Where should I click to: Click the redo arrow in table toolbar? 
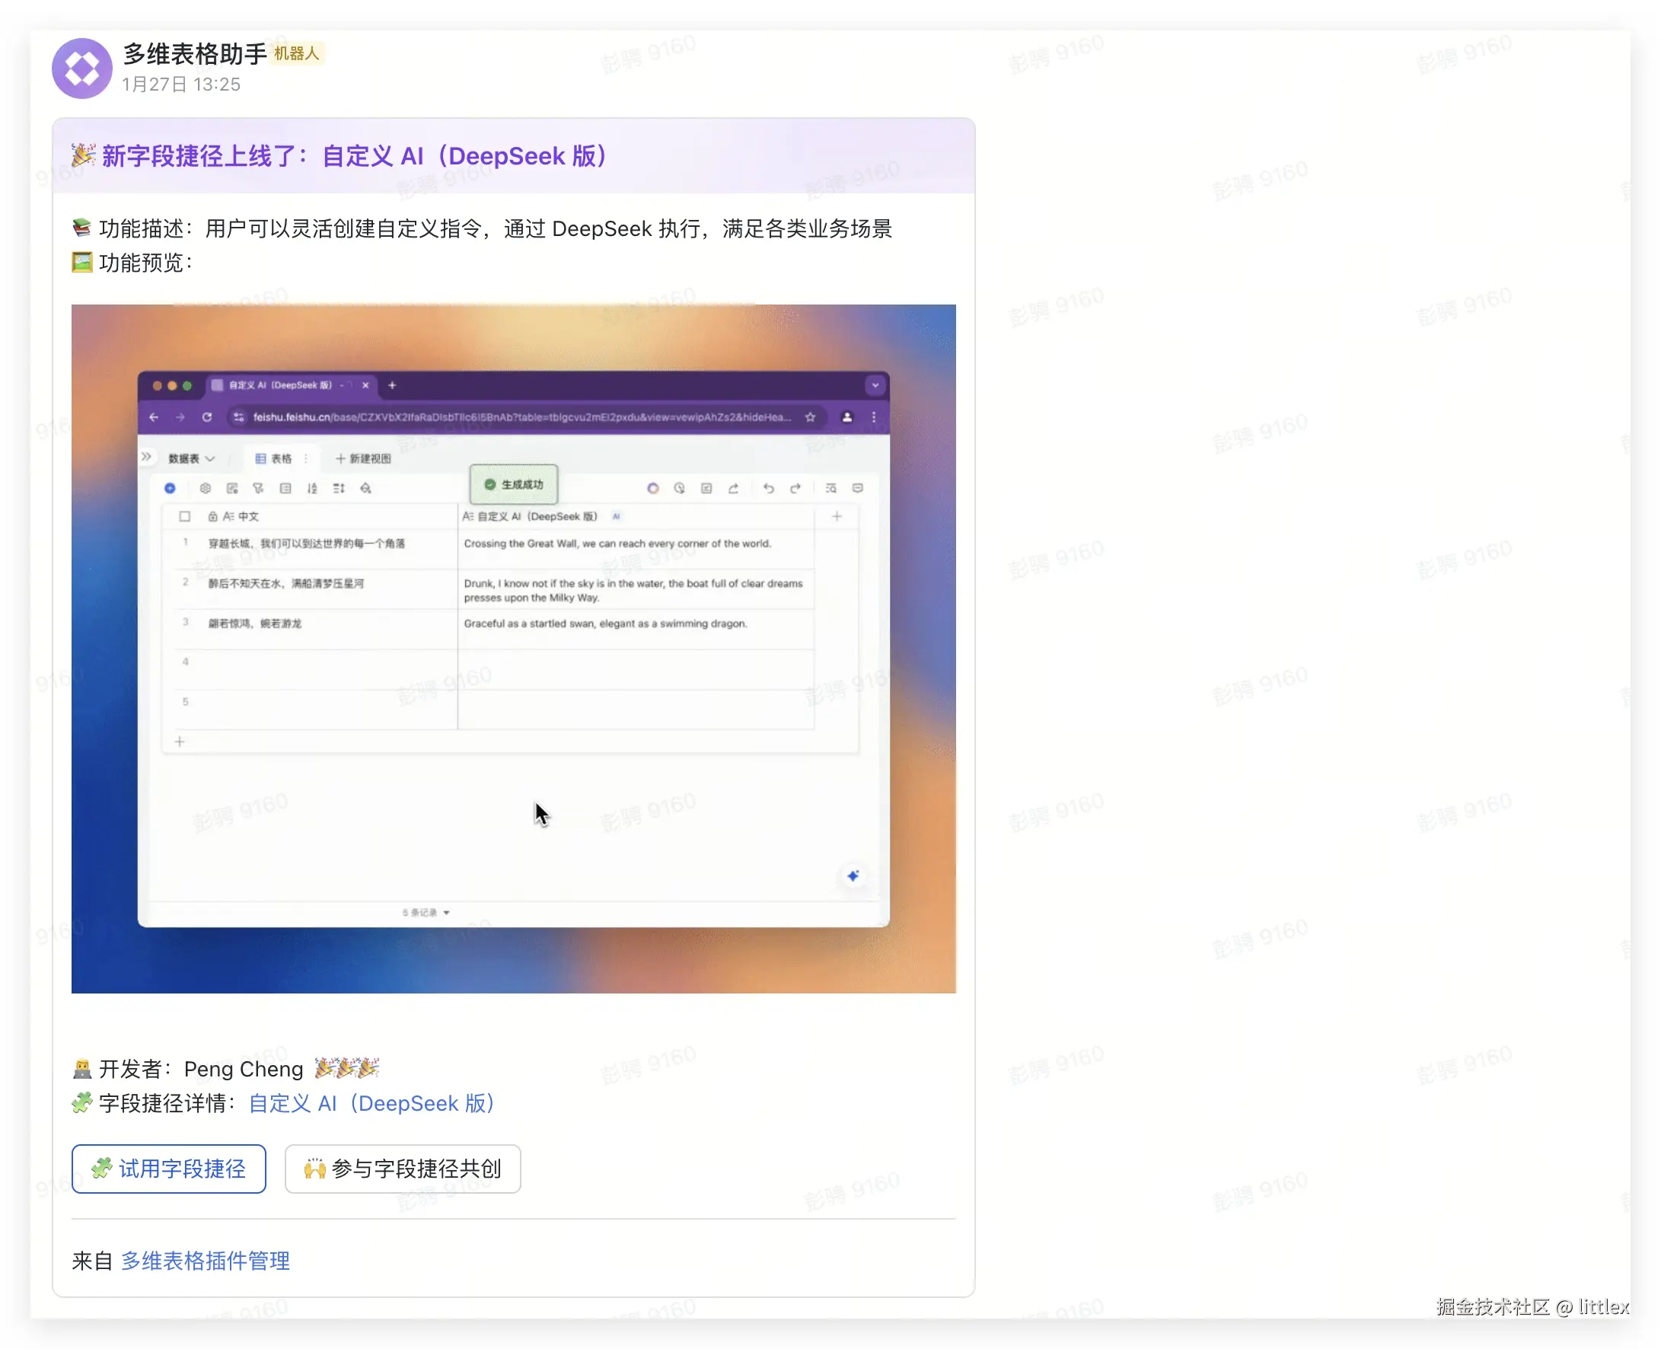pos(795,488)
